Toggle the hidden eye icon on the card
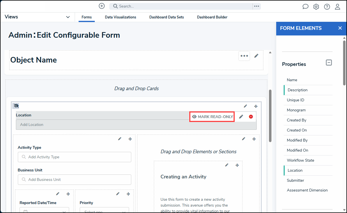 pos(16,106)
